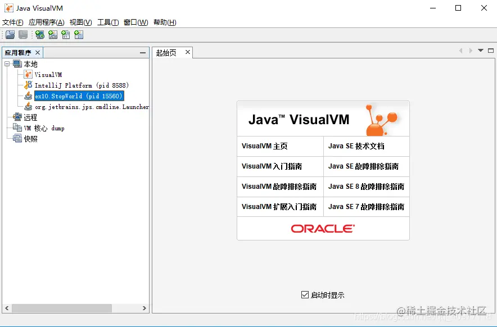Viewport: 497px width, 327px height.
Task: Click Add JMX Connection toolbar icon
Action: [x=53, y=34]
